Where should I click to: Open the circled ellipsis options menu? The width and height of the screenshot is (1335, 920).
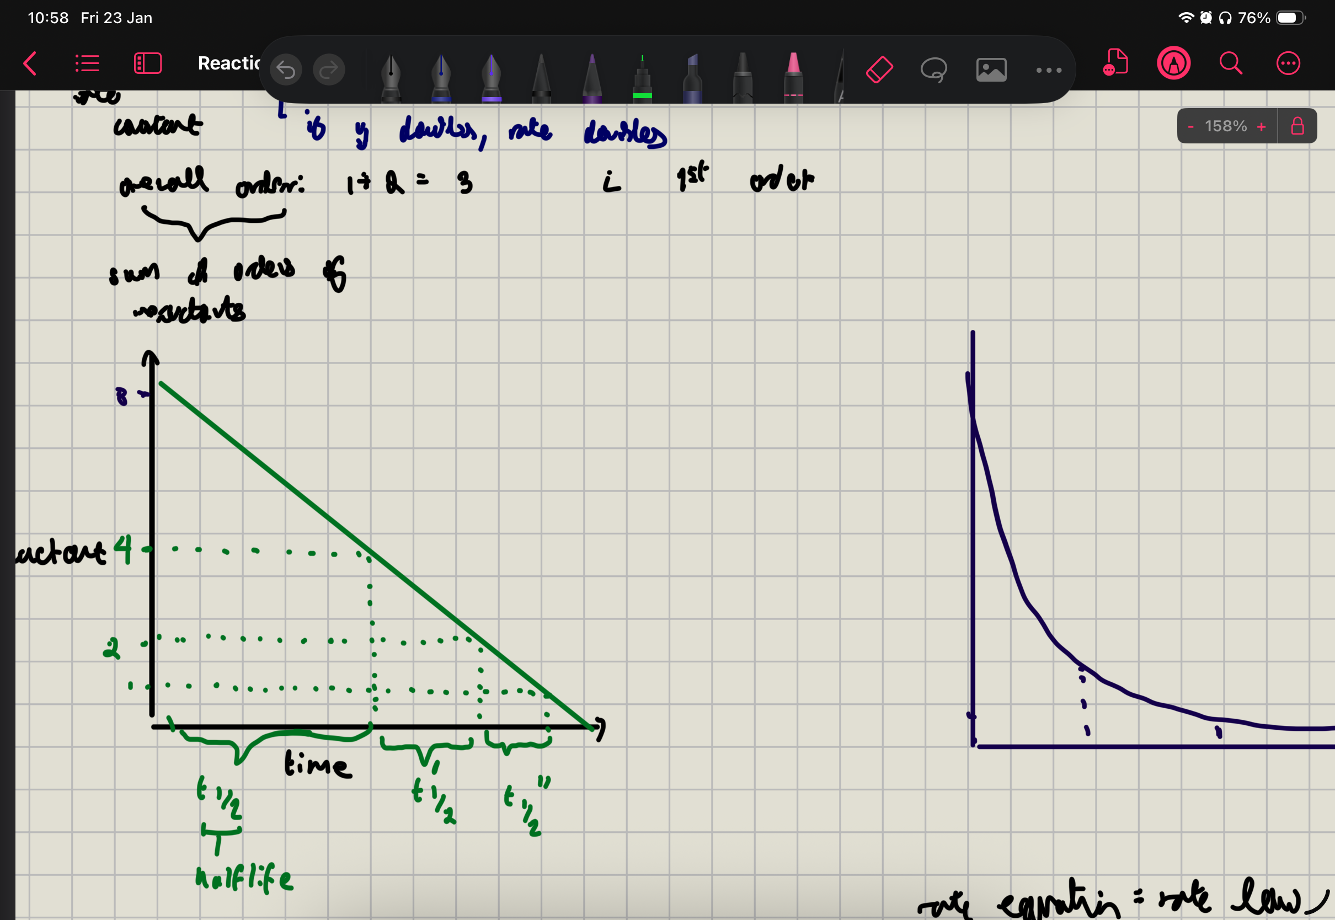[x=1288, y=63]
